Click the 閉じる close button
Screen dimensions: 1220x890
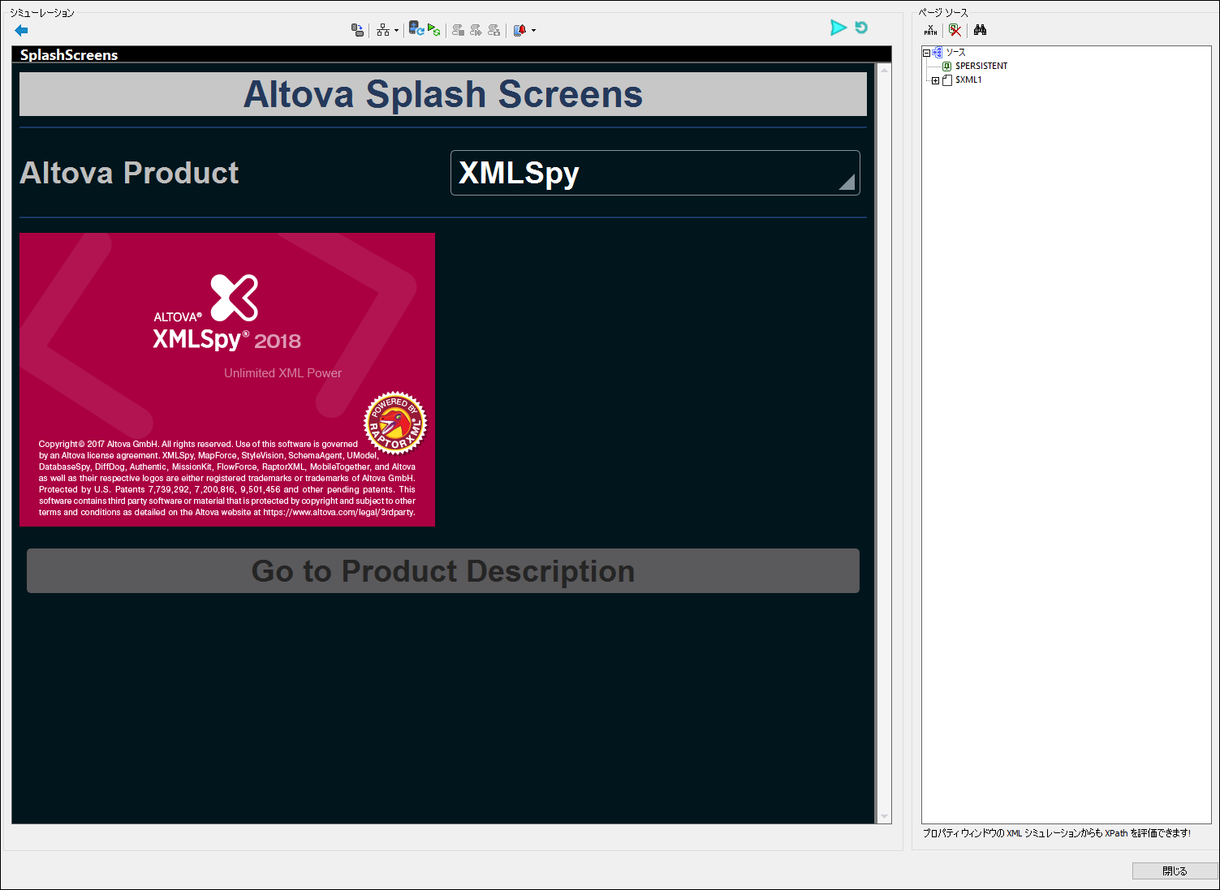pos(1175,871)
